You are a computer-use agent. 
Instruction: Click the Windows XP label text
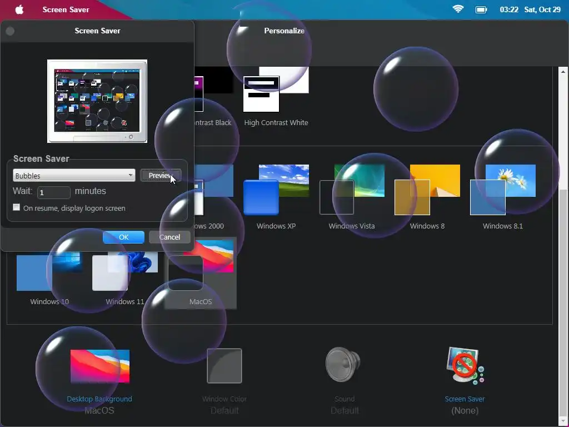pos(276,226)
